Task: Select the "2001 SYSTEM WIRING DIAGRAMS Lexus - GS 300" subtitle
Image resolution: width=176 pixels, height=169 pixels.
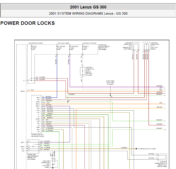Action: [x=88, y=13]
